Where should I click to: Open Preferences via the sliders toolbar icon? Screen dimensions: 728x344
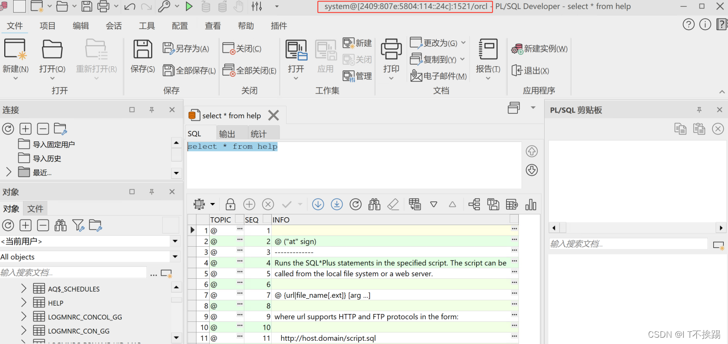tap(257, 6)
